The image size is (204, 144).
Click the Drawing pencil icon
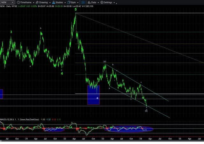coord(37,2)
